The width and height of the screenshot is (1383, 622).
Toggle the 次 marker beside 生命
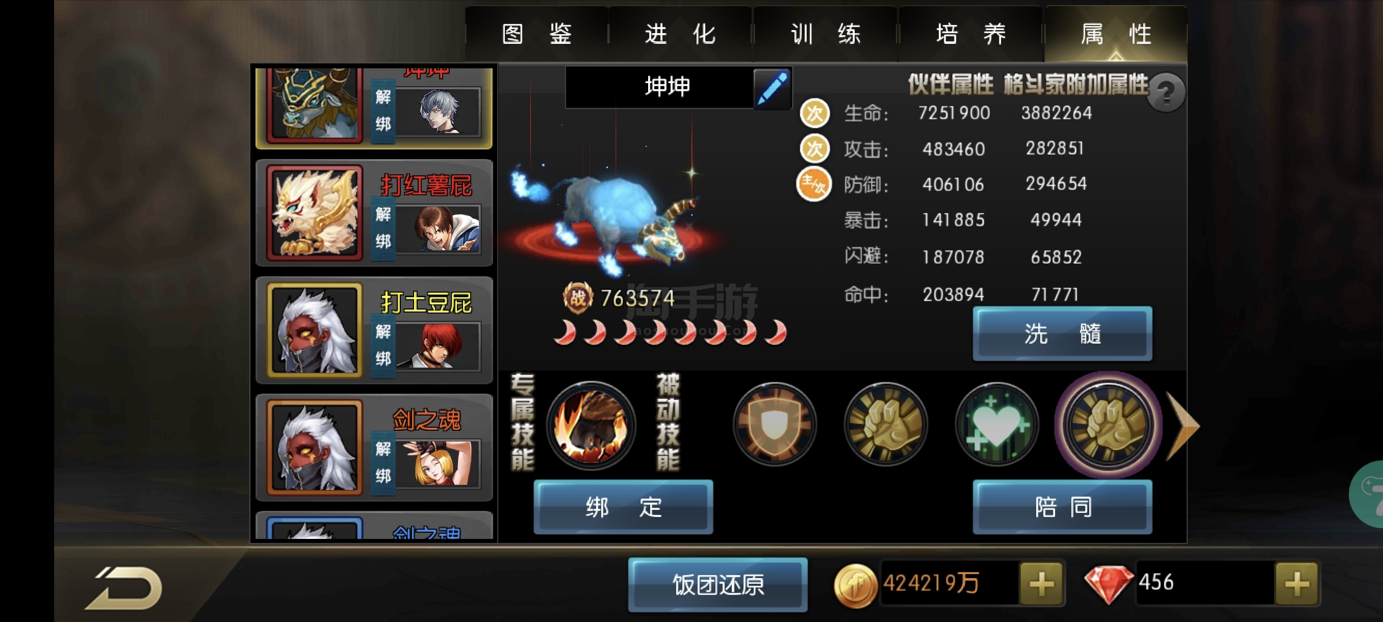[814, 113]
